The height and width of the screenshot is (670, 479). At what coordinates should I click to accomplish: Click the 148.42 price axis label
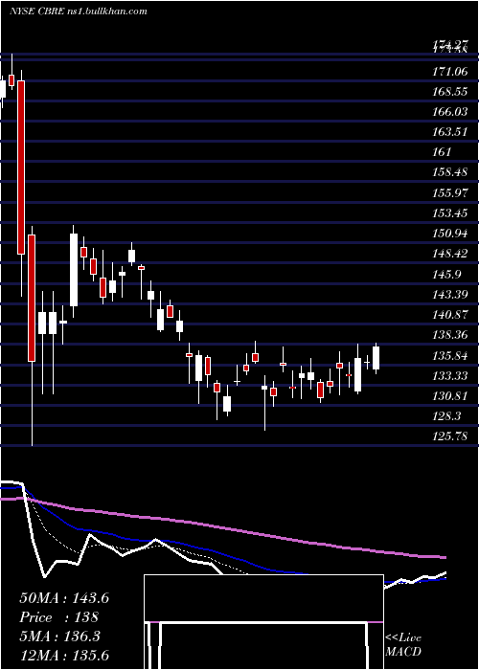click(450, 254)
